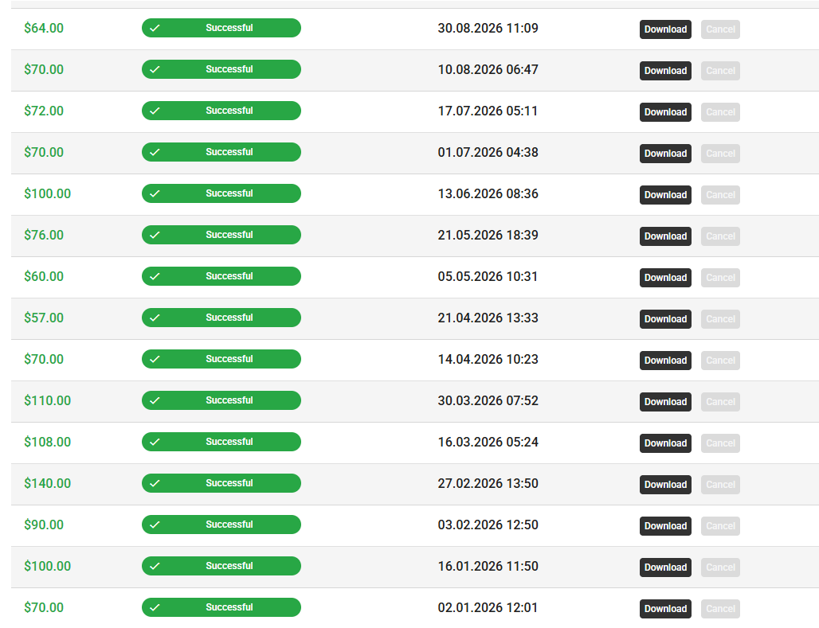Click the date 17.07.2026 05:11
Screen dimensions: 819x628
click(x=488, y=111)
